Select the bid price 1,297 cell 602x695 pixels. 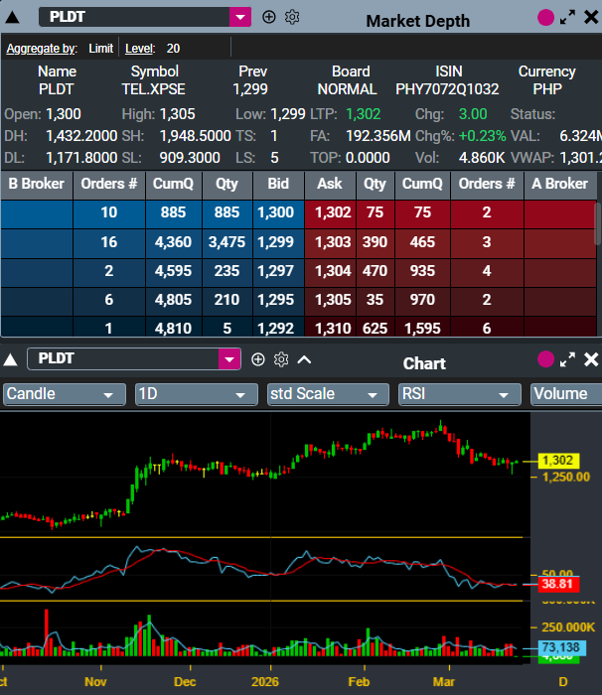pos(276,271)
